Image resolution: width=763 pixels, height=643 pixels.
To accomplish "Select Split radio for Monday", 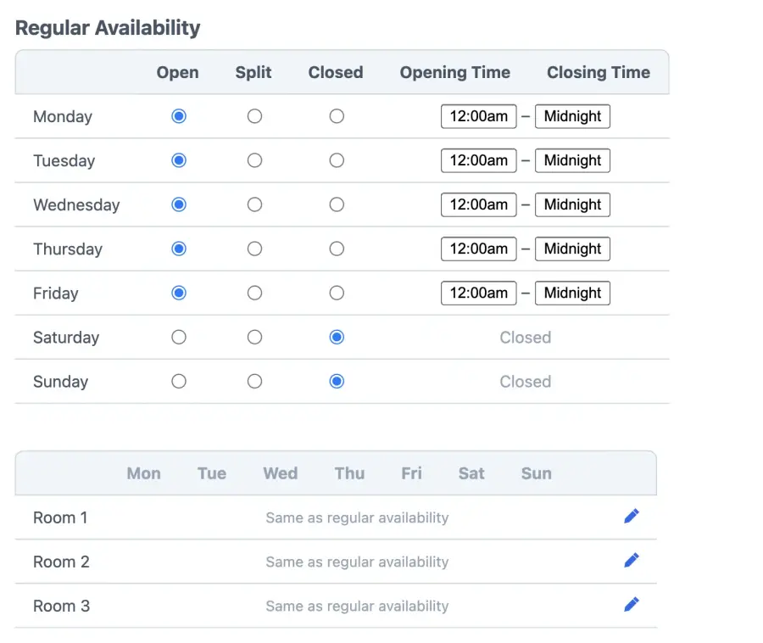I will pyautogui.click(x=254, y=116).
